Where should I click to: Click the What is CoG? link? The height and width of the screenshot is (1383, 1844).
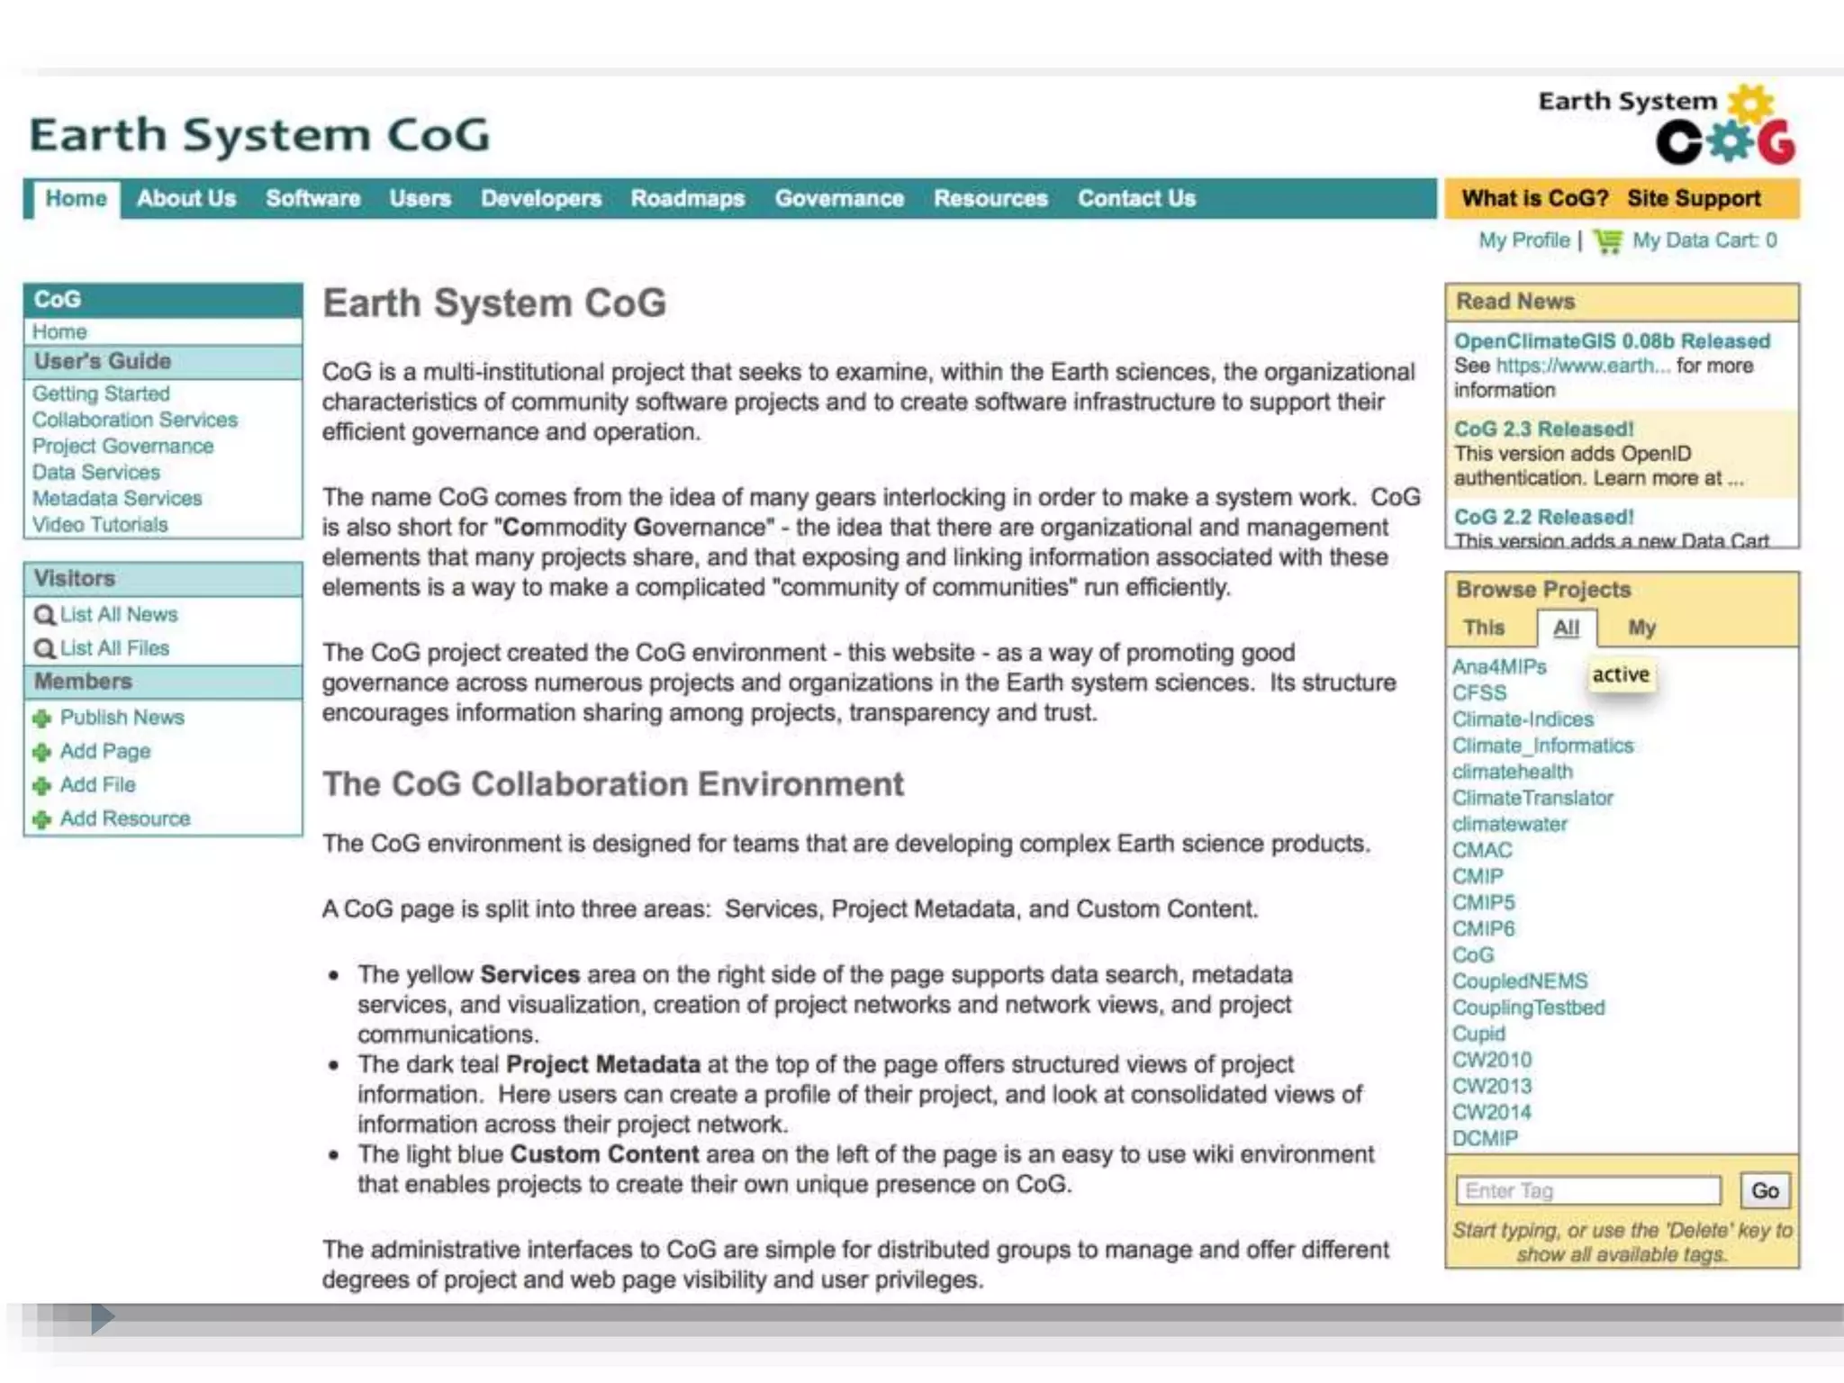[x=1534, y=199]
